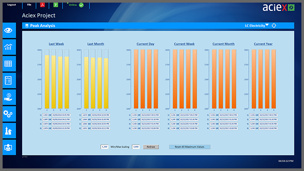The width and height of the screenshot is (304, 171).
Task: Open the presentation screen sidebar icon
Action: pyautogui.click(x=8, y=147)
